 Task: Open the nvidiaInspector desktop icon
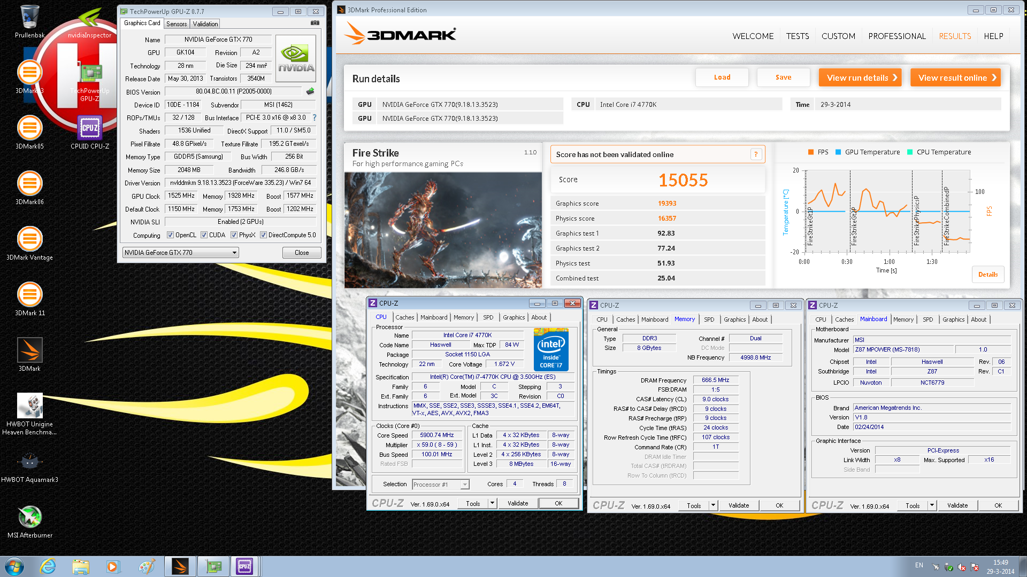coord(89,22)
